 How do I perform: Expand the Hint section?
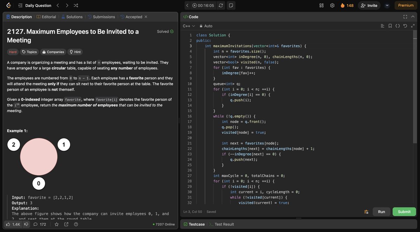(x=75, y=52)
